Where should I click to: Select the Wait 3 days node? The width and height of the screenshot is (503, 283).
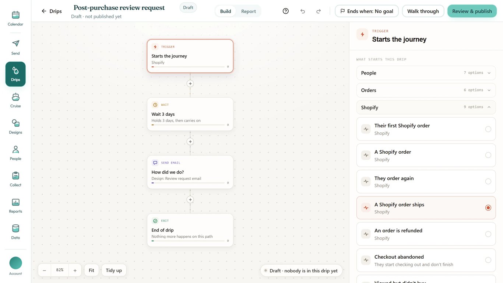coord(190,114)
